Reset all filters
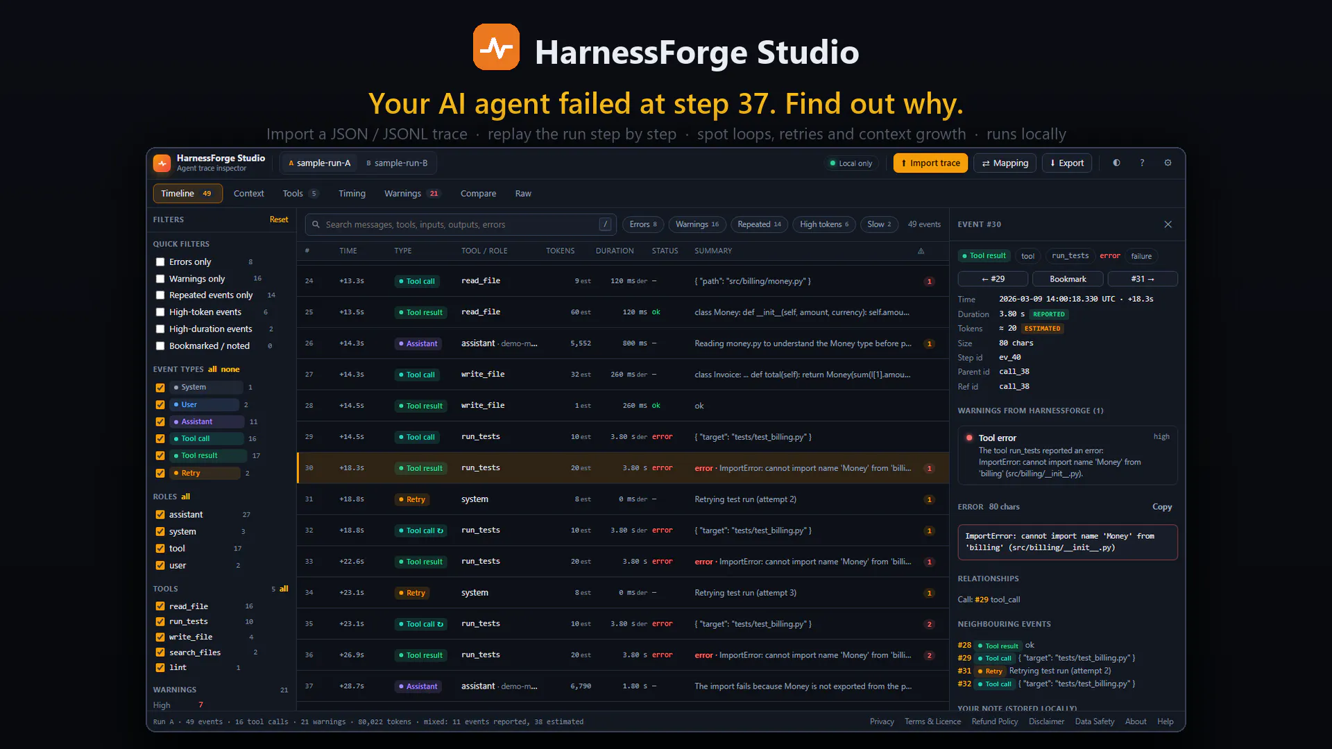The height and width of the screenshot is (749, 1332). pyautogui.click(x=279, y=220)
